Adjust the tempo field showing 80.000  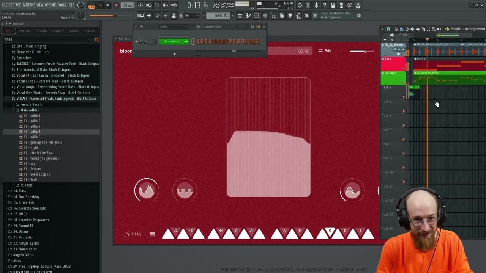[128, 5]
